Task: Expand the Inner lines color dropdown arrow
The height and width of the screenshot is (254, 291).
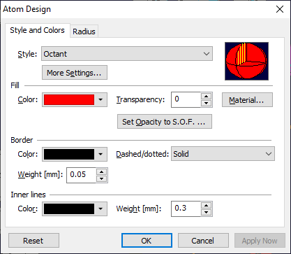Action: point(100,209)
